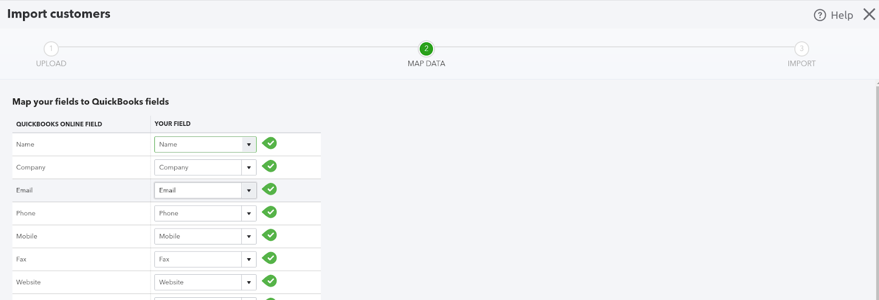Select step 2 Map Data
This screenshot has width=879, height=300.
[x=426, y=49]
